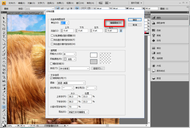
Task: Open the 文件(F) menu
Action: [12, 2]
